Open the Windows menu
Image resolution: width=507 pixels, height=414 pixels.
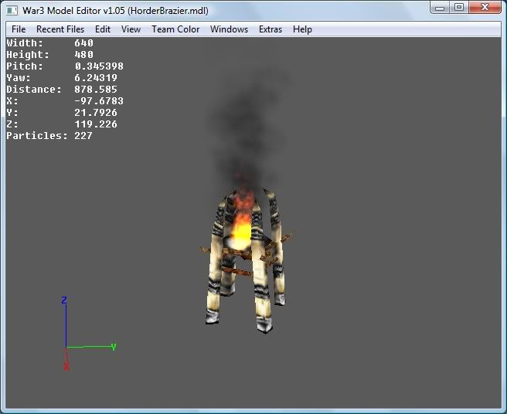pos(229,29)
